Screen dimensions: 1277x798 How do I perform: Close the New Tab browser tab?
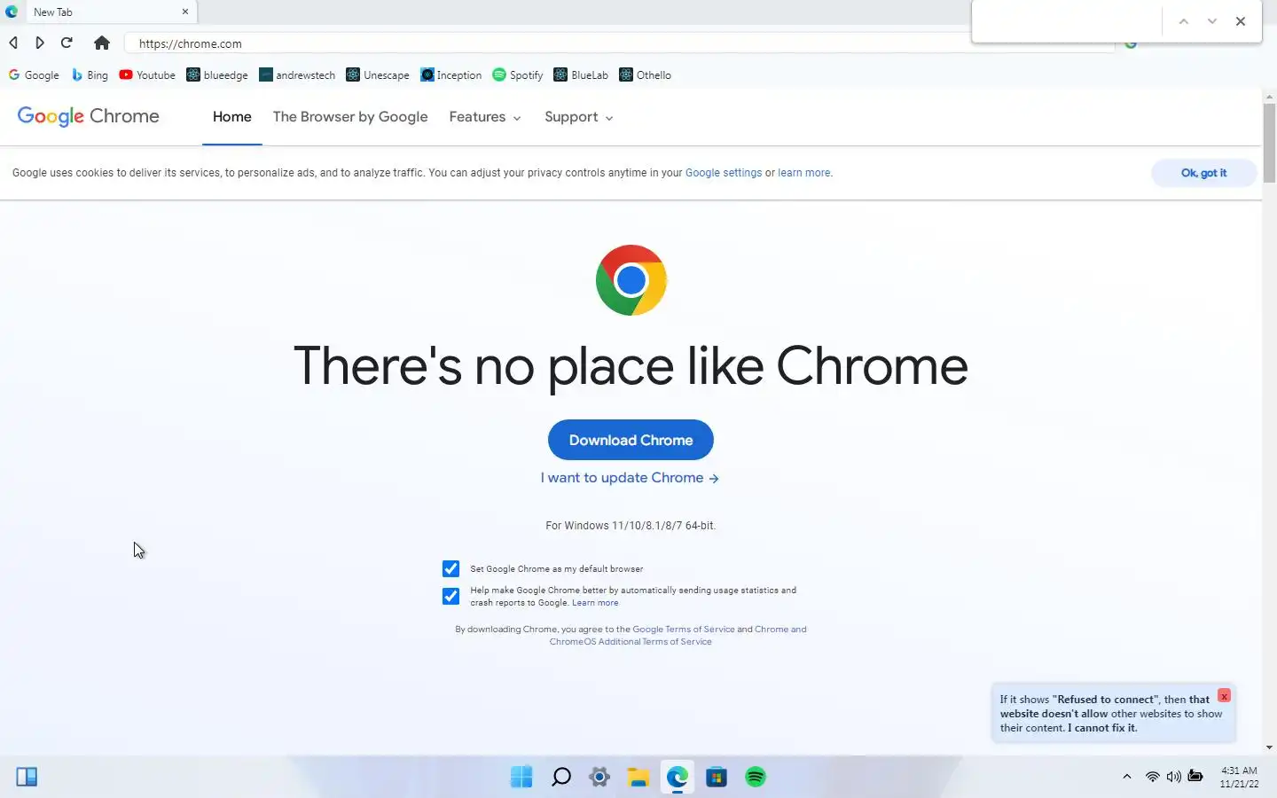tap(185, 12)
